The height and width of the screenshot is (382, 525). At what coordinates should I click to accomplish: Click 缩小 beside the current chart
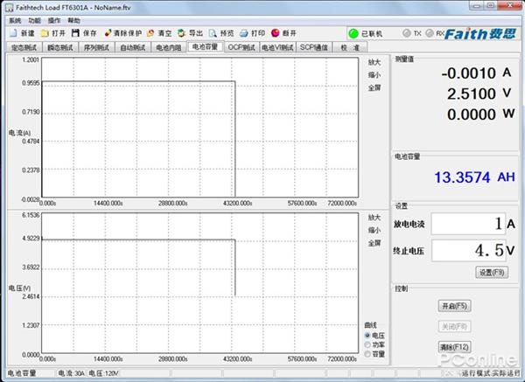coord(374,75)
